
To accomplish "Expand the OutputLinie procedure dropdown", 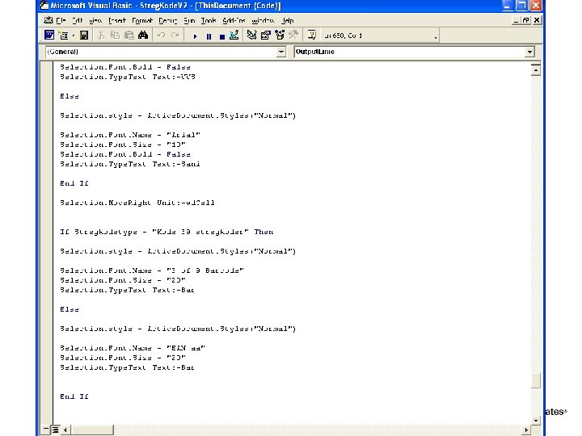I will [529, 52].
